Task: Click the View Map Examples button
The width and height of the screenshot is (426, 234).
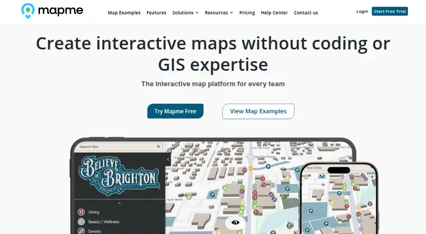Action: (x=258, y=111)
